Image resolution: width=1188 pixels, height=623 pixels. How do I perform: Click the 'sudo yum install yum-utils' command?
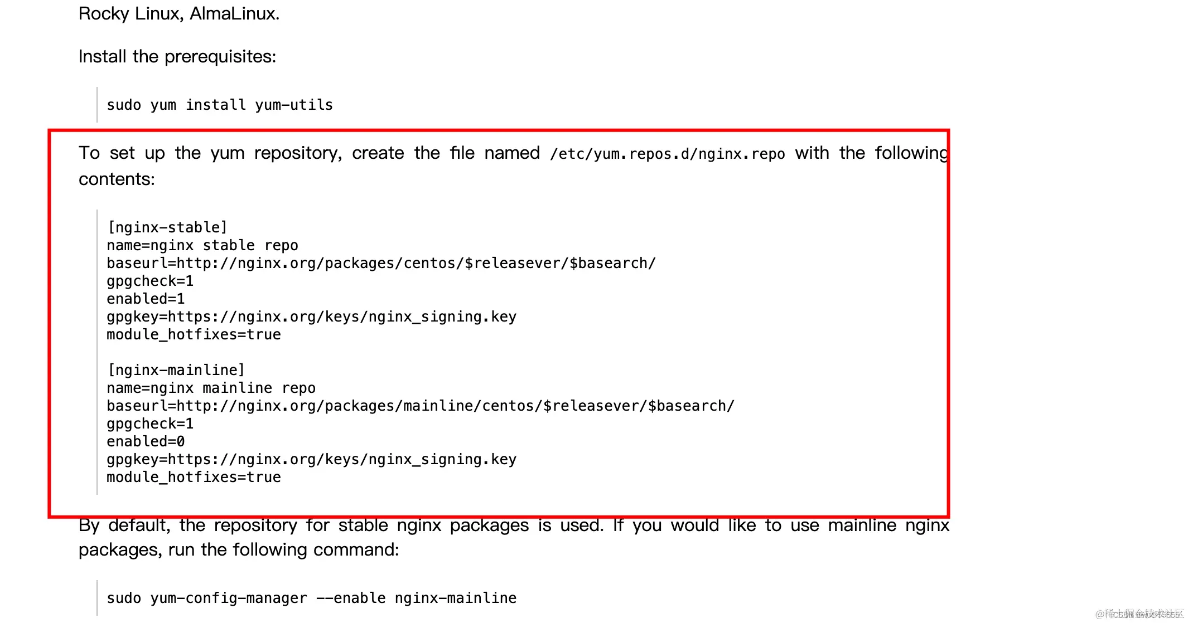pyautogui.click(x=219, y=105)
